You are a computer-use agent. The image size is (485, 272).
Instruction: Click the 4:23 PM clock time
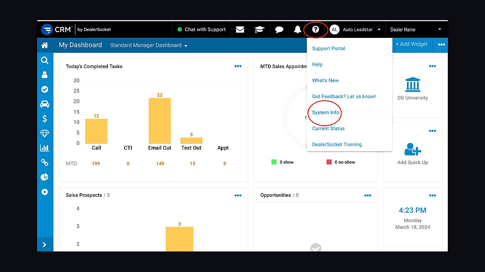pyautogui.click(x=413, y=210)
